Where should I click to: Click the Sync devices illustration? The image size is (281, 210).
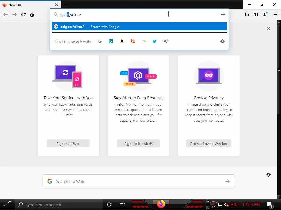pyautogui.click(x=68, y=76)
